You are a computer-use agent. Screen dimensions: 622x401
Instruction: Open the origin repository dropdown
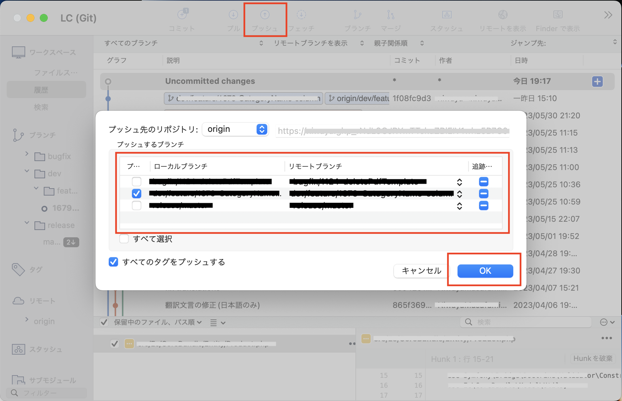(x=235, y=129)
